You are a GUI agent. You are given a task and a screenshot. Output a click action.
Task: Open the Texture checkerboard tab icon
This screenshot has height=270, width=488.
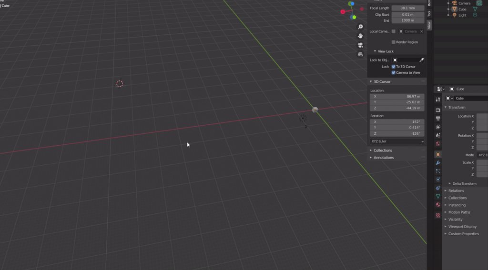click(x=438, y=215)
